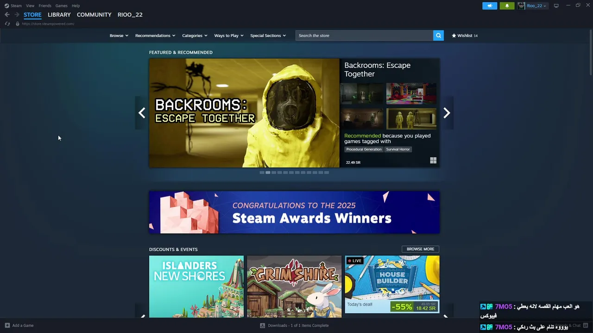Click the Wishlist star icon
This screenshot has height=333, width=593.
tap(454, 36)
